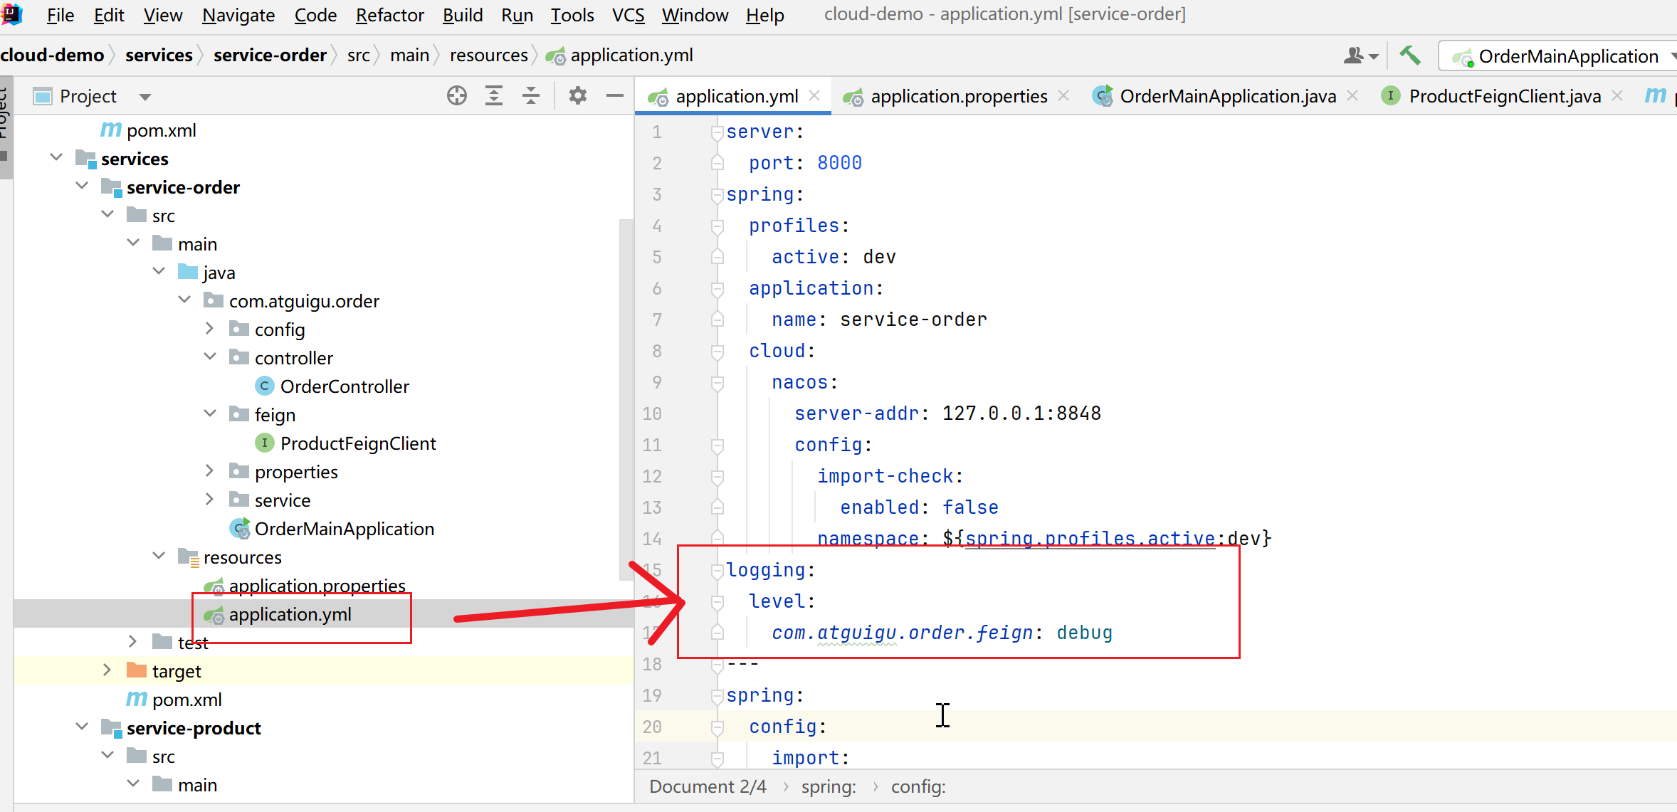
Task: Open the Refactor menu
Action: click(x=389, y=15)
